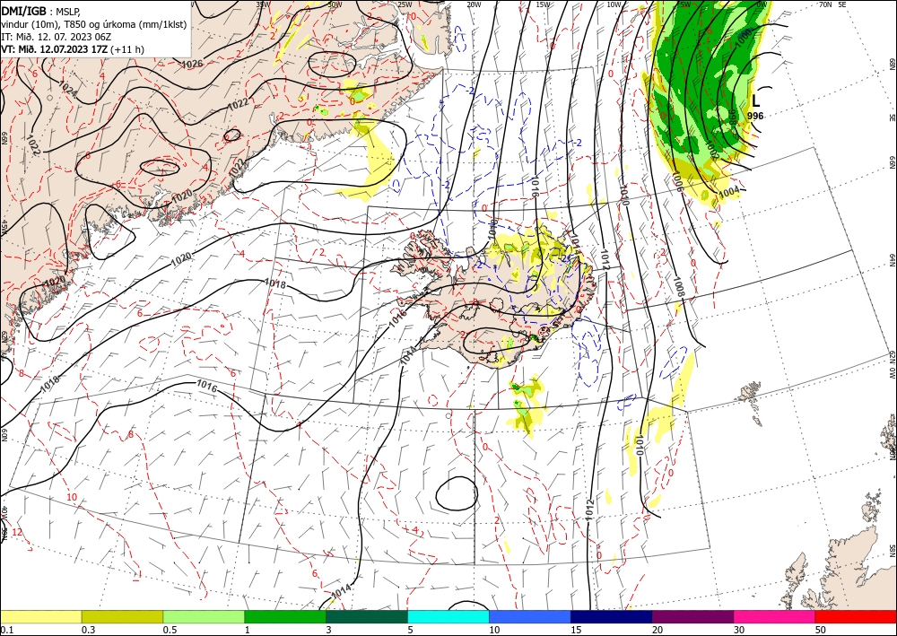Click the '1006' isobar label
The width and height of the screenshot is (897, 636).
pyautogui.click(x=678, y=182)
